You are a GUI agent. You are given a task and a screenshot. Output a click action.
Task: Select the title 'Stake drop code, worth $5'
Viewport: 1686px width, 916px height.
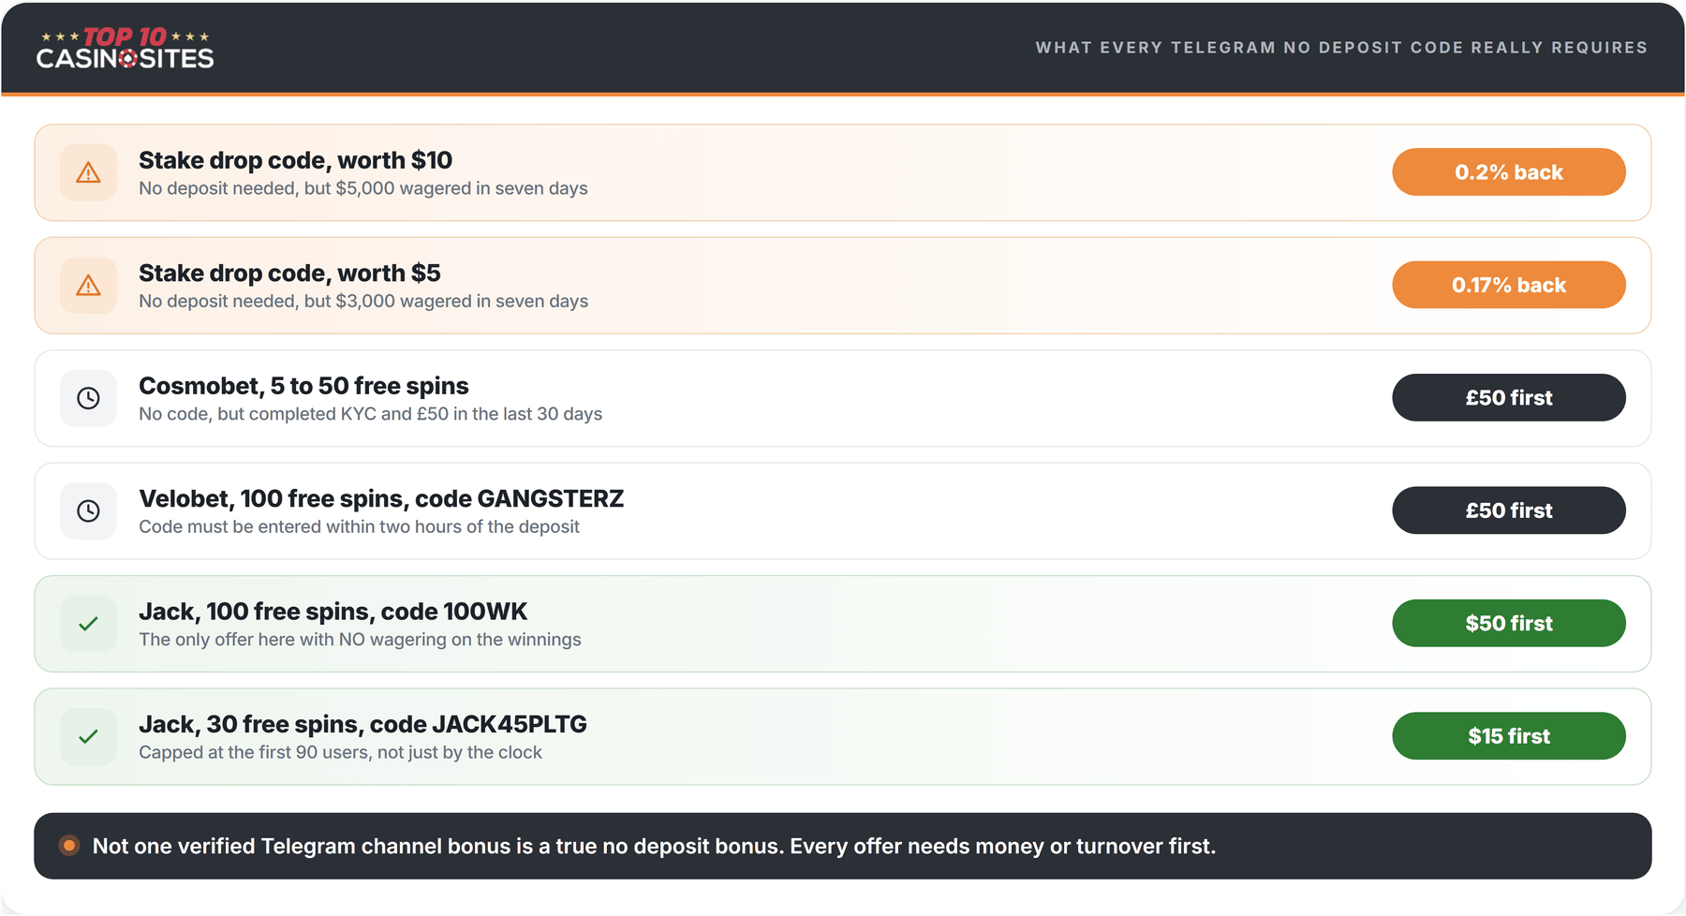289,273
